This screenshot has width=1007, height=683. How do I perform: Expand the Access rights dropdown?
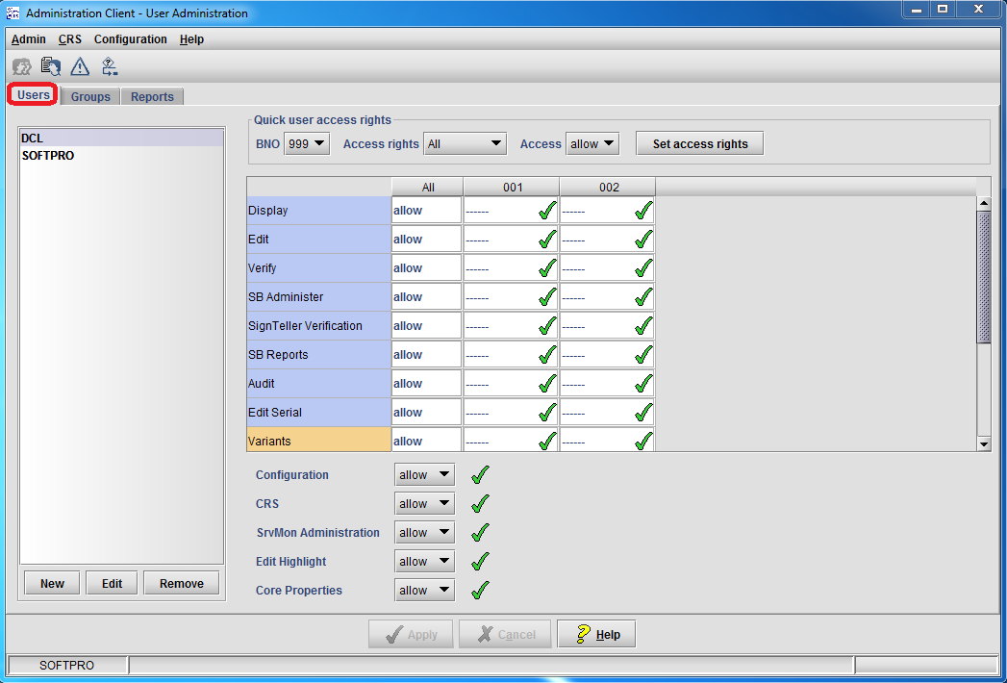[x=466, y=143]
